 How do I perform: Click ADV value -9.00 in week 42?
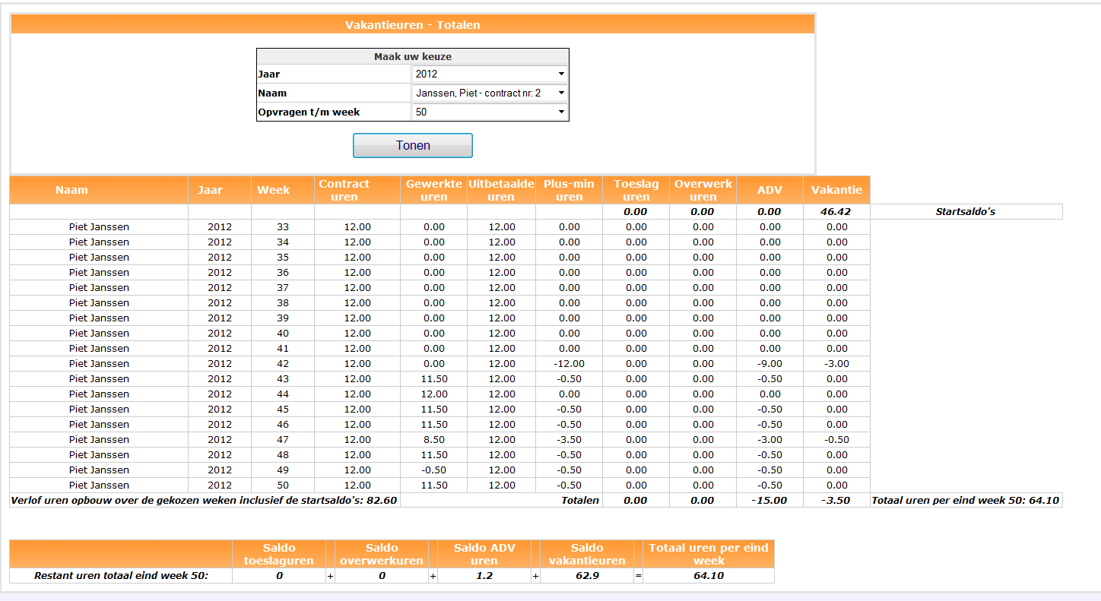[769, 363]
